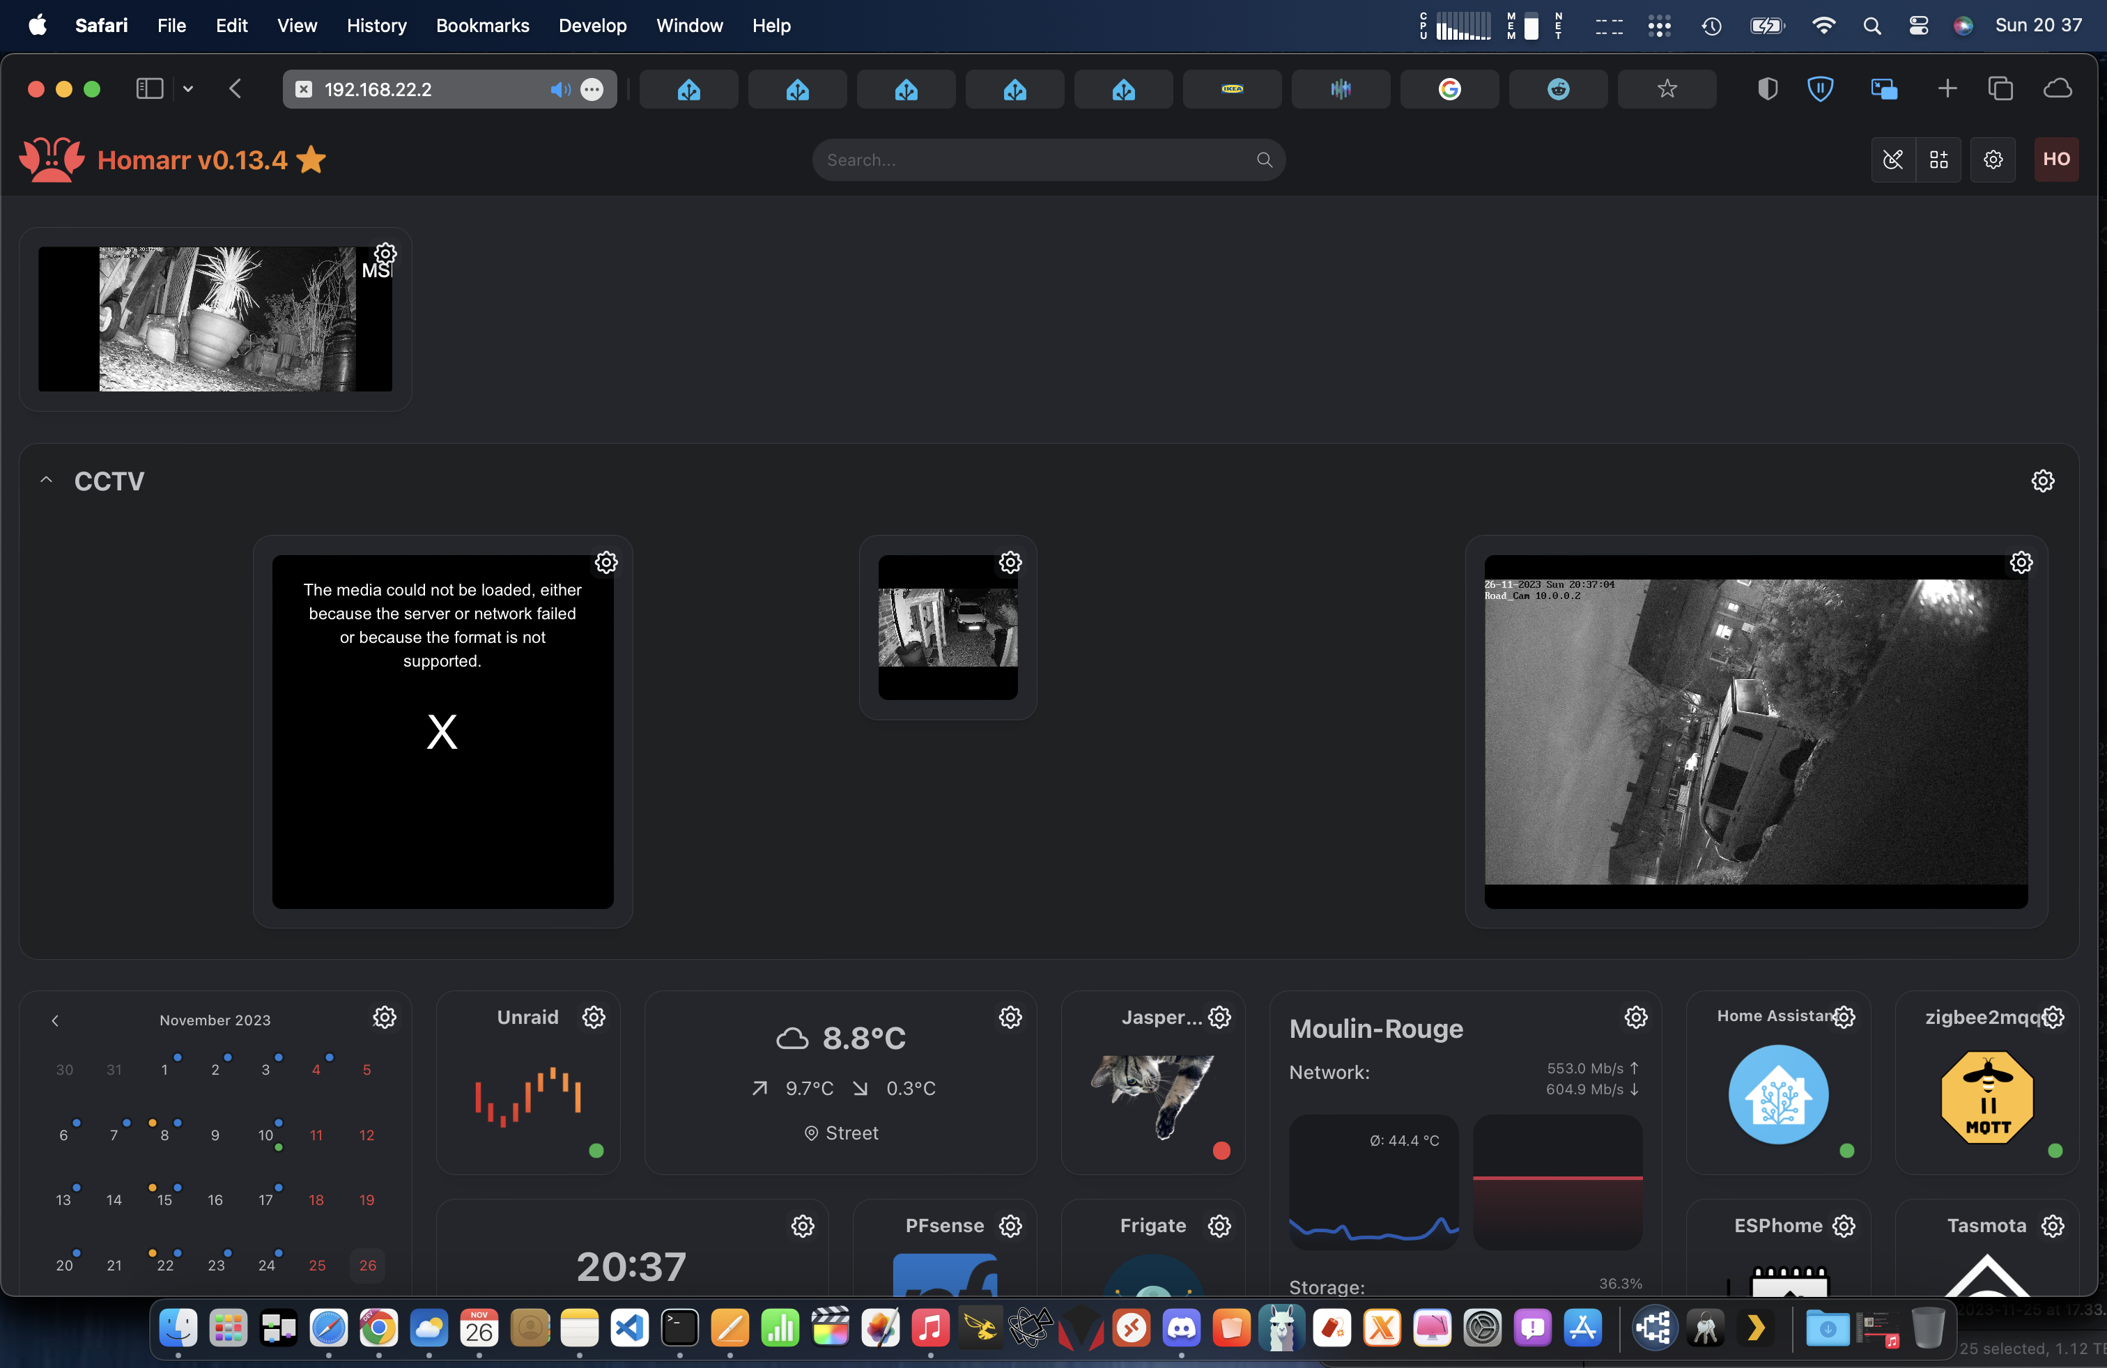Viewport: 2107px width, 1368px height.
Task: Select November 26 in the calendar
Action: pos(367,1266)
